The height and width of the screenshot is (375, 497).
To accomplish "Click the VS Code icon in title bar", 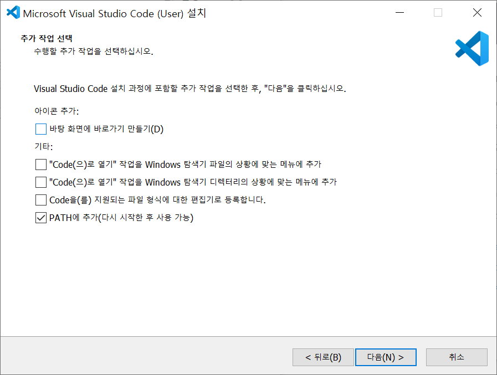I will (x=13, y=13).
